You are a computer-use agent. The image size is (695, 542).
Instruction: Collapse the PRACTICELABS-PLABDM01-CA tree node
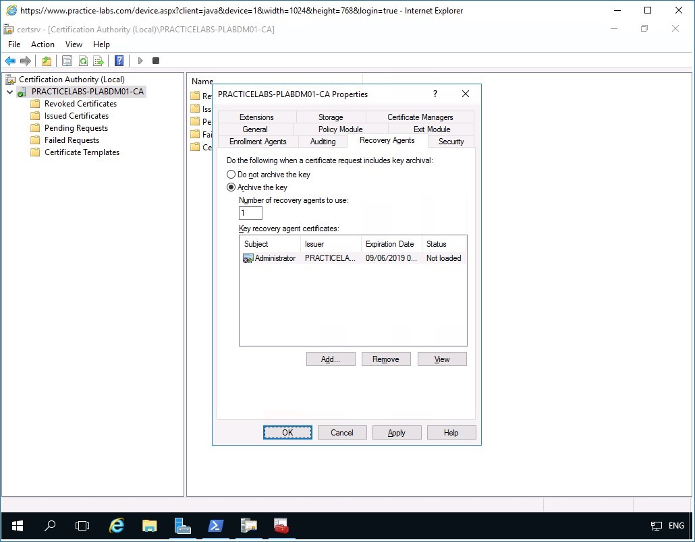(x=9, y=91)
